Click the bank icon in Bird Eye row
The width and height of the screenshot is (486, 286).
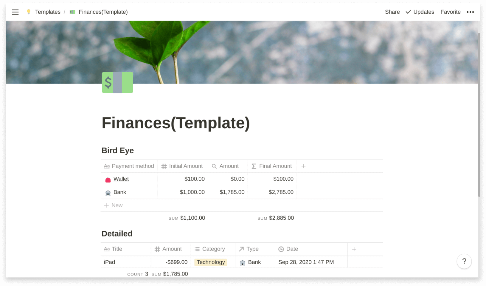pyautogui.click(x=108, y=193)
